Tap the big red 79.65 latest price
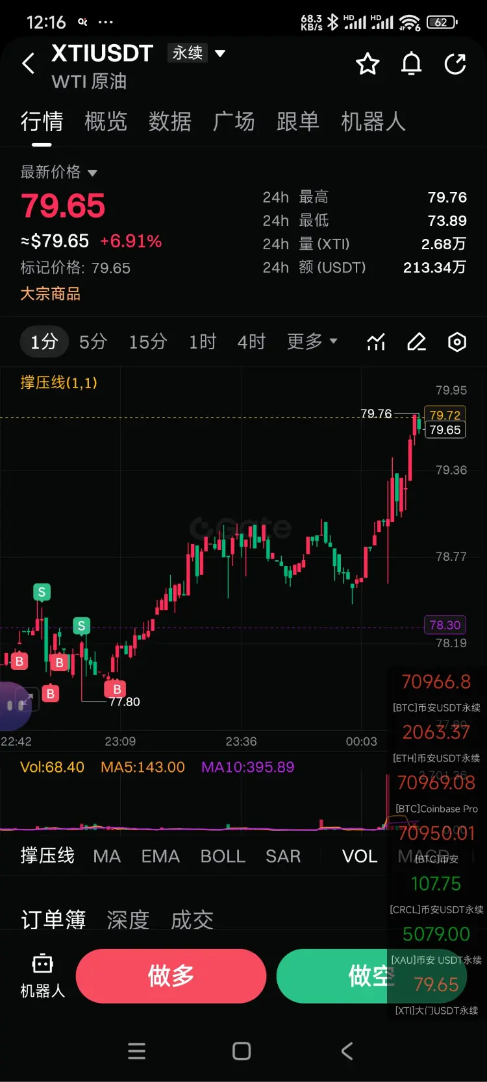This screenshot has height=1082, width=487. click(63, 206)
